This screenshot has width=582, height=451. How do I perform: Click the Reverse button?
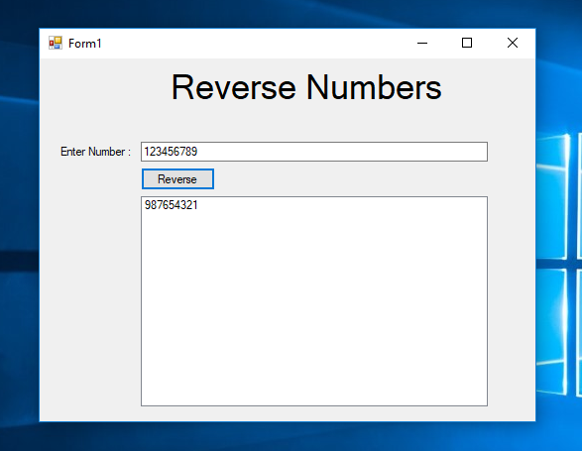(x=177, y=179)
